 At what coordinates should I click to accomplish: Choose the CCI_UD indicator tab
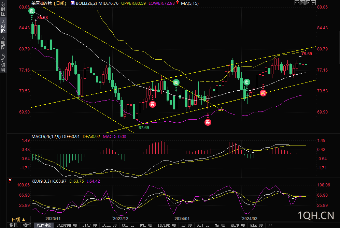(128, 225)
